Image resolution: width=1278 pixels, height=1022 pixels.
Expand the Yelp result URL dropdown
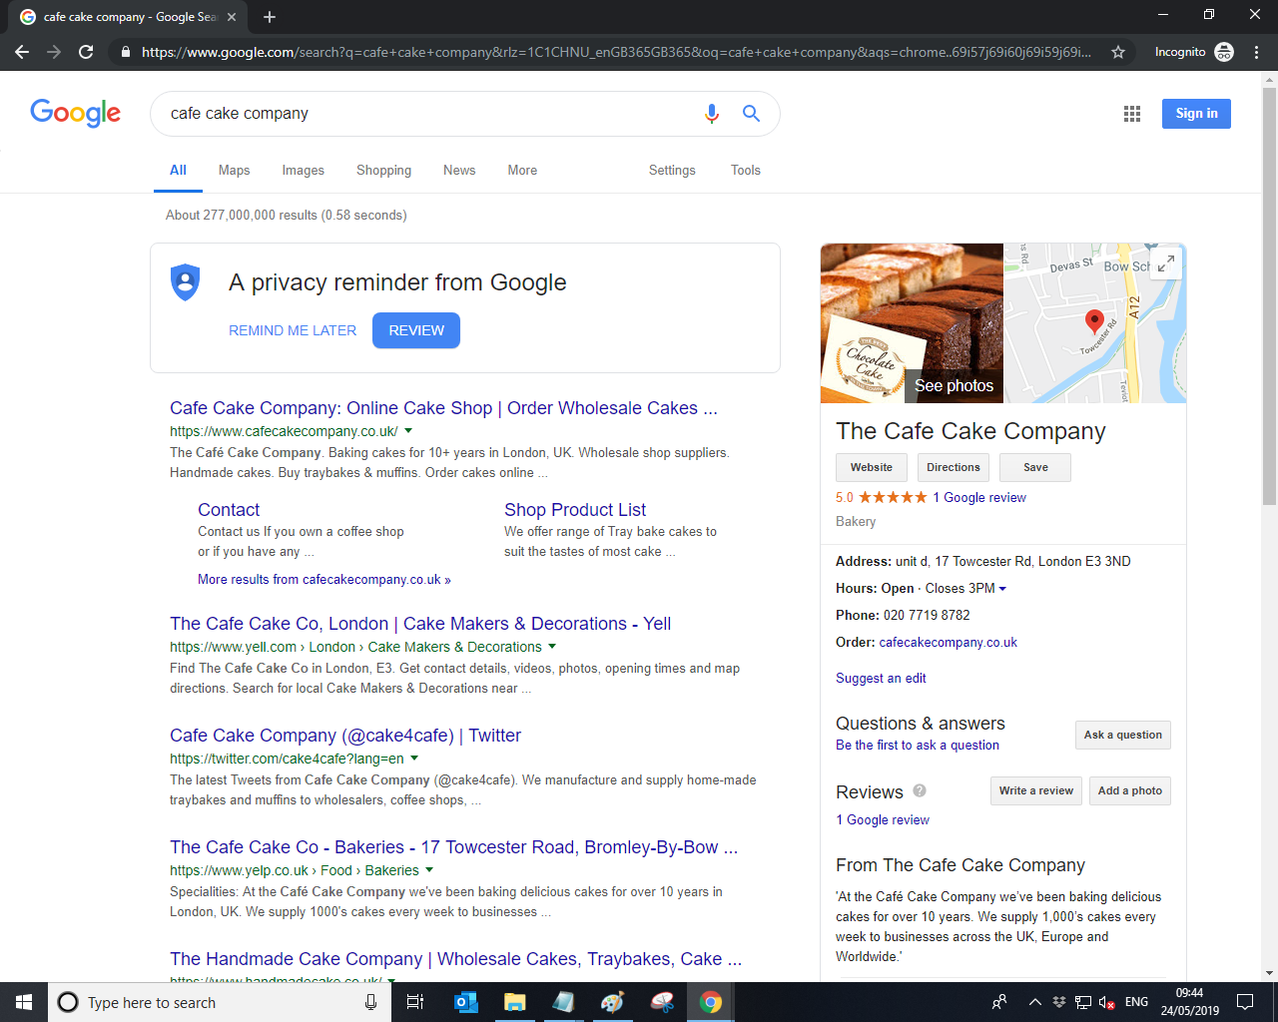pyautogui.click(x=429, y=870)
